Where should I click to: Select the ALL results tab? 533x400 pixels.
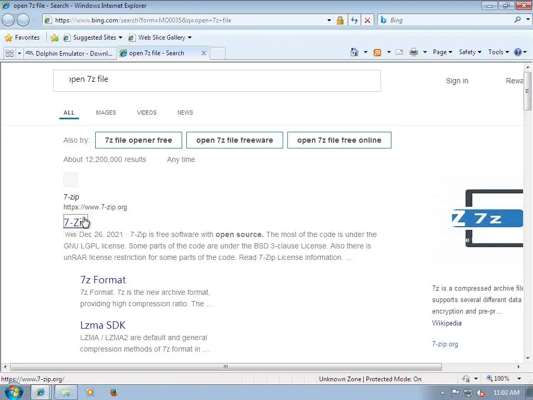(x=69, y=113)
